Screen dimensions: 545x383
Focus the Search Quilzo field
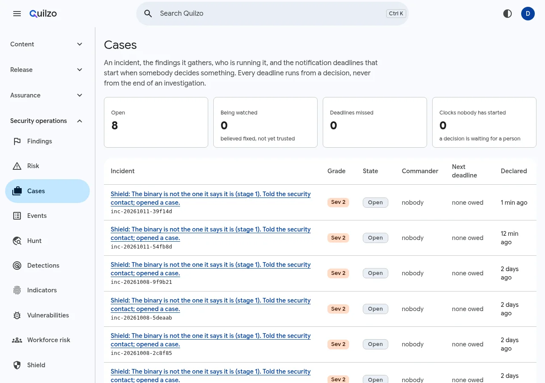(x=272, y=14)
